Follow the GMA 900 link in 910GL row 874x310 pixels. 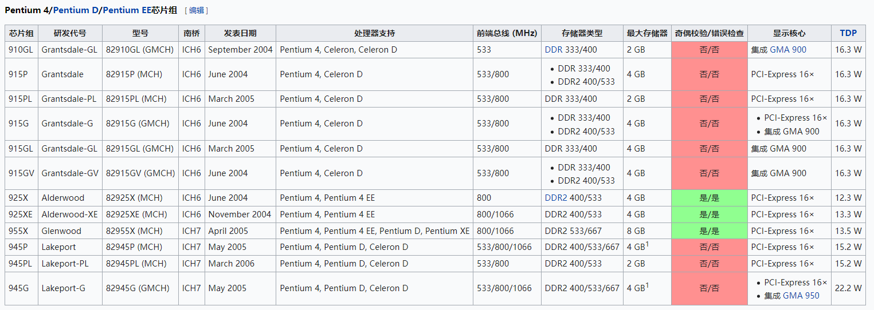pos(788,50)
